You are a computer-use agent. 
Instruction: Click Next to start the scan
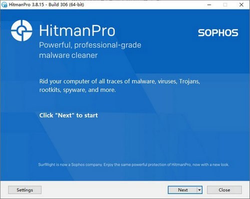(x=182, y=190)
